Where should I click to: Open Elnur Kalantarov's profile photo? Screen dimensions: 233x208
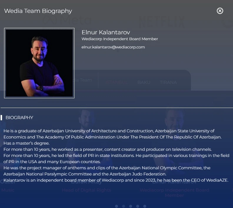pos(39,63)
